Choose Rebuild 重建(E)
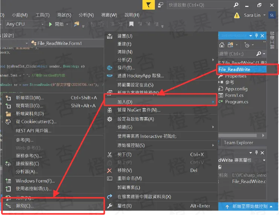279x215 pixels. coord(161,44)
